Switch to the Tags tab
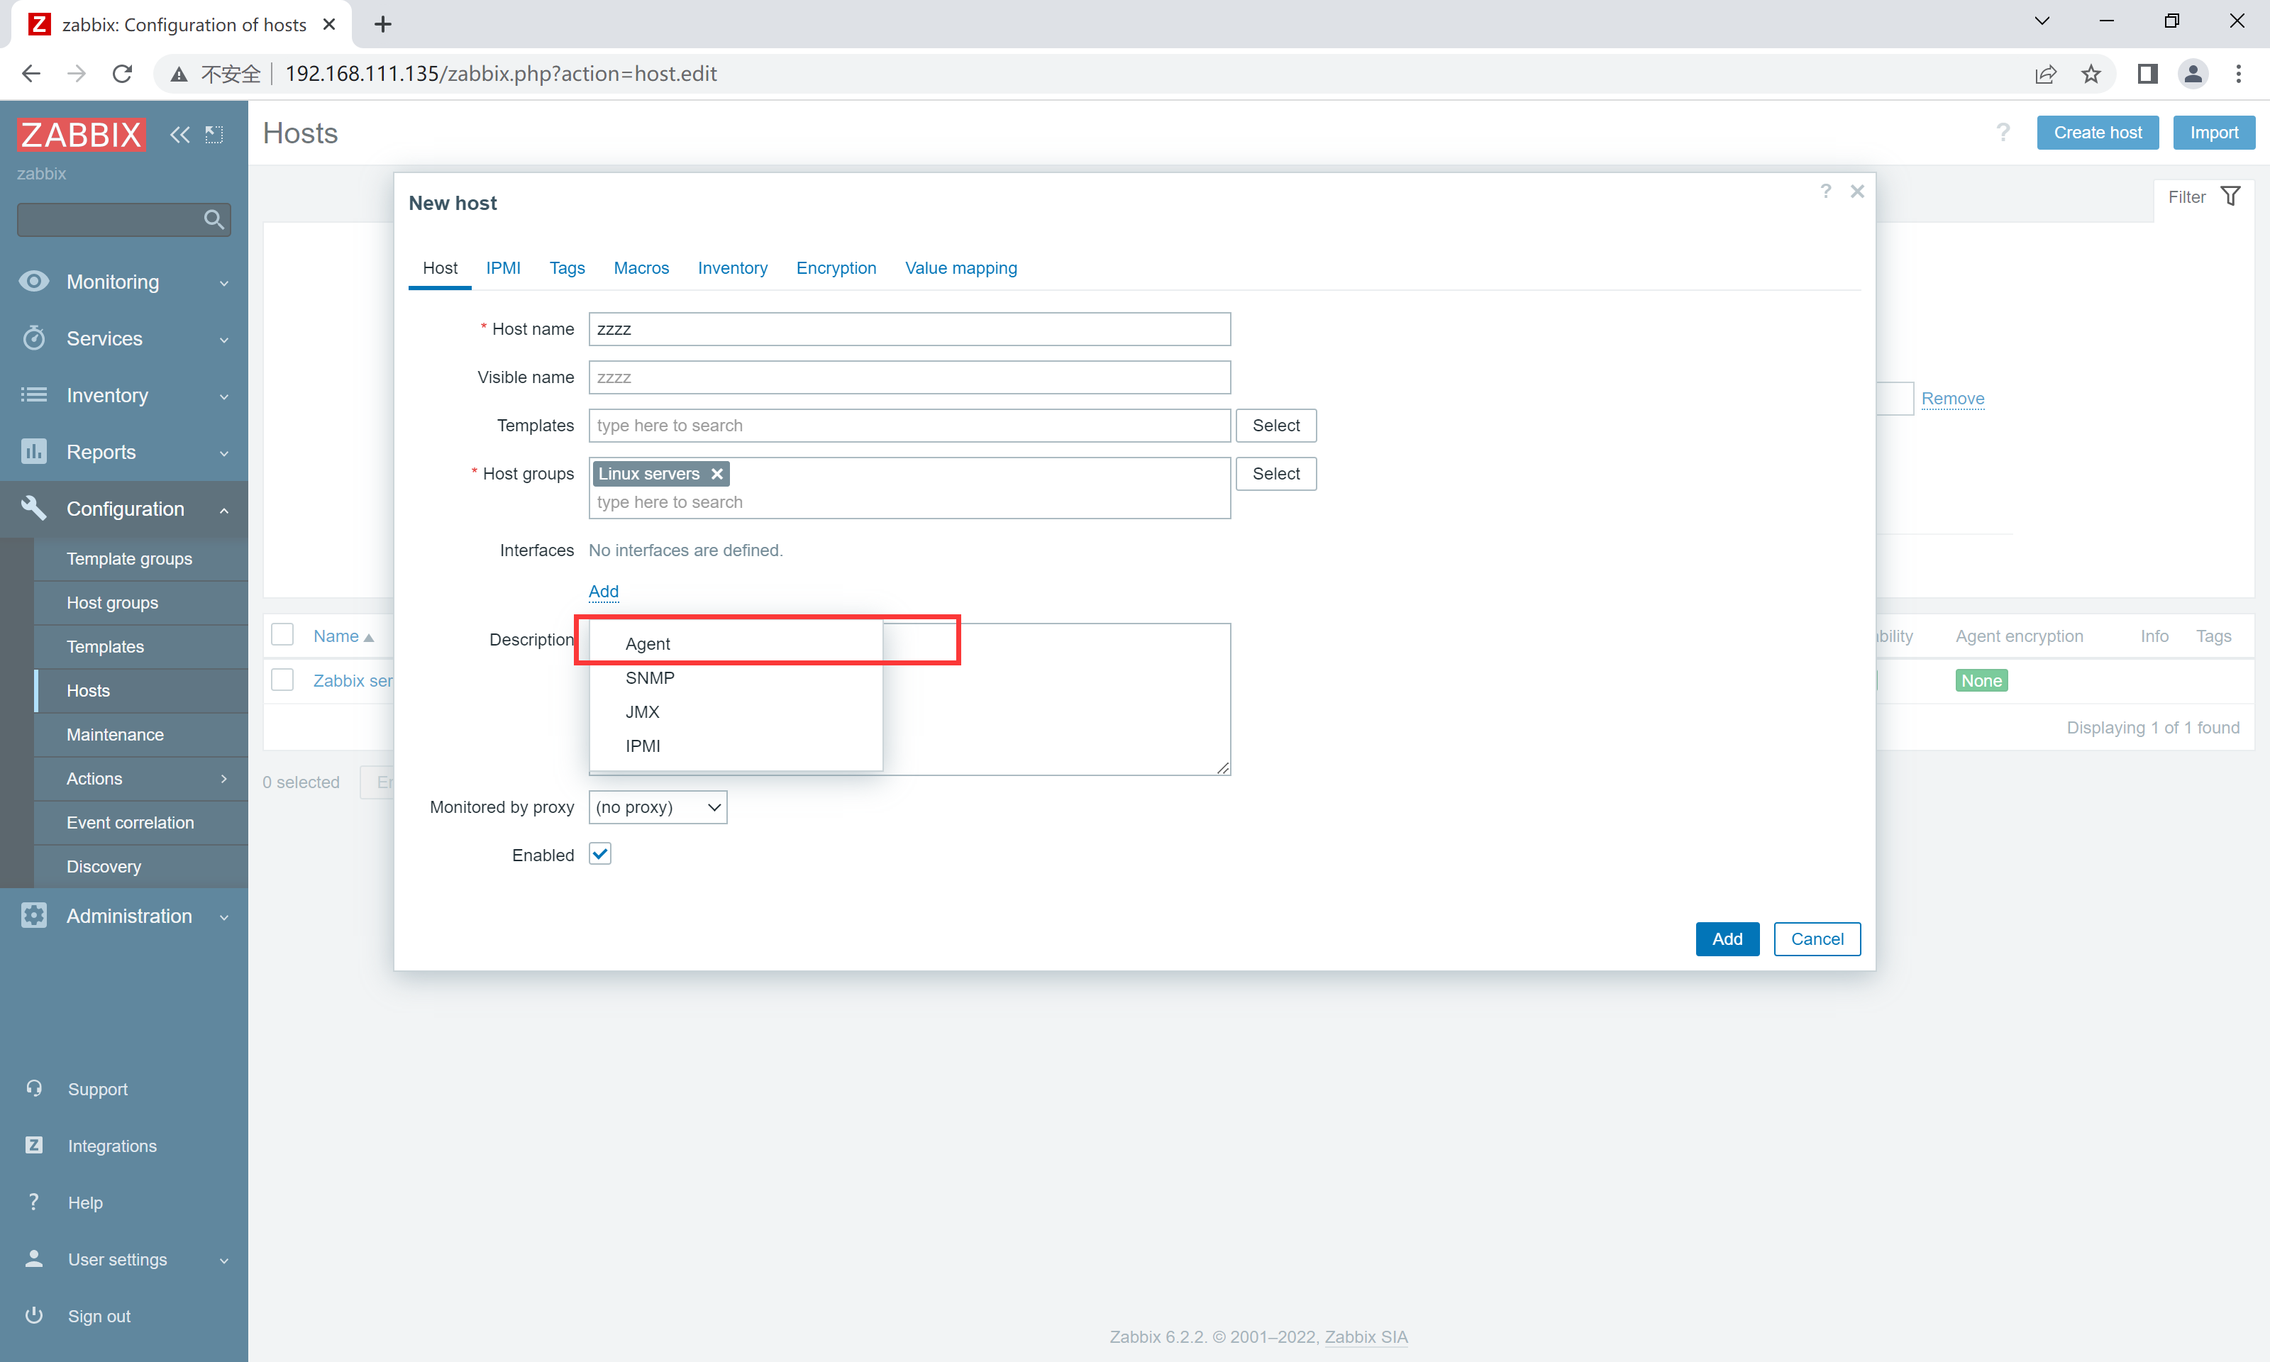The width and height of the screenshot is (2270, 1362). (x=567, y=268)
